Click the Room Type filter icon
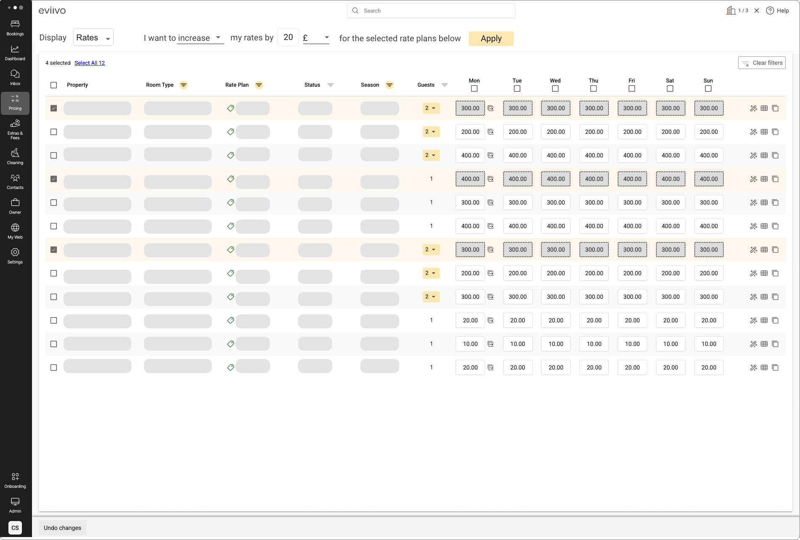 184,85
